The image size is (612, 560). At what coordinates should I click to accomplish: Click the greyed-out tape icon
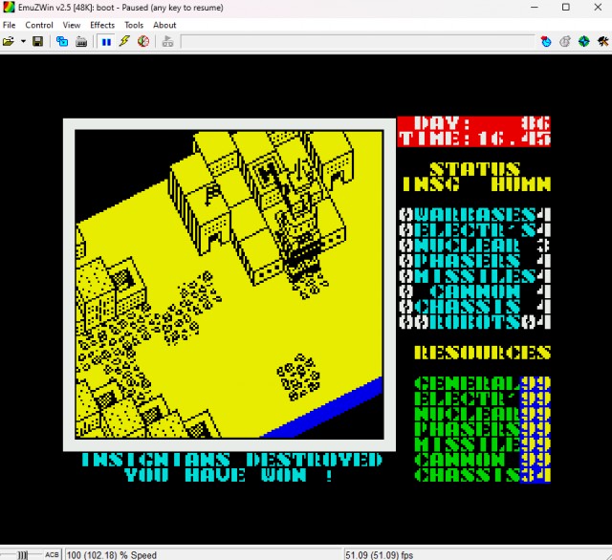[168, 42]
